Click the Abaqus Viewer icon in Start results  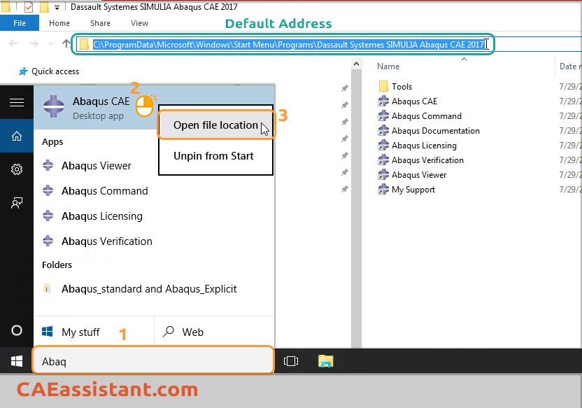48,165
